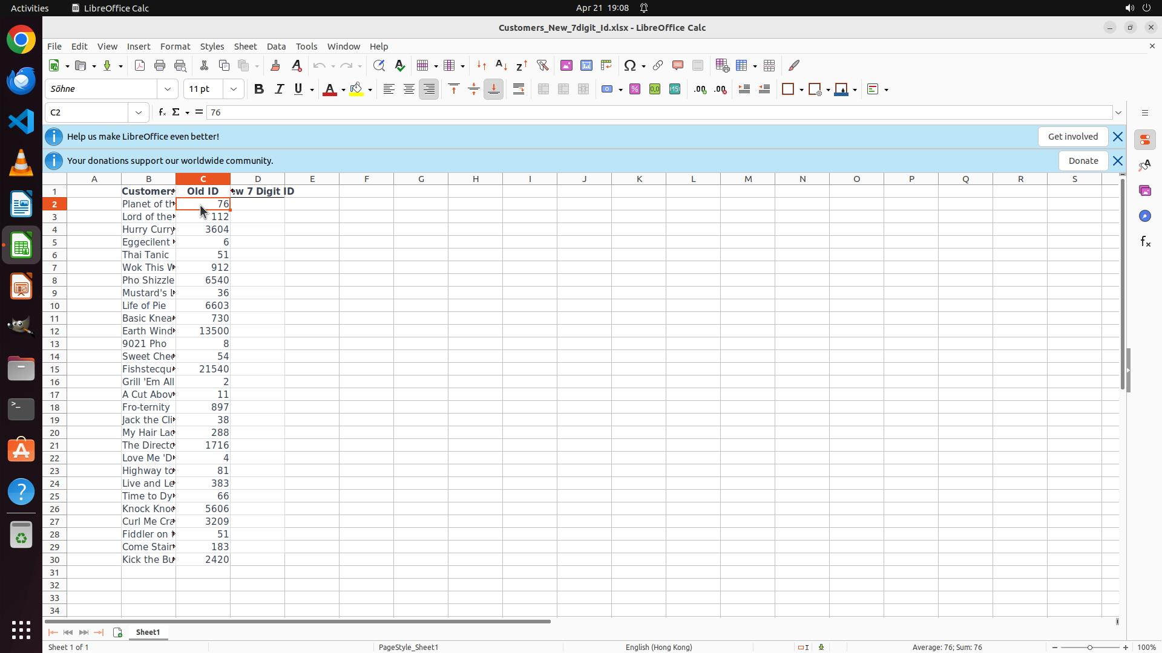This screenshot has height=653, width=1162.
Task: Toggle Wrap Text for the cell
Action: click(519, 89)
